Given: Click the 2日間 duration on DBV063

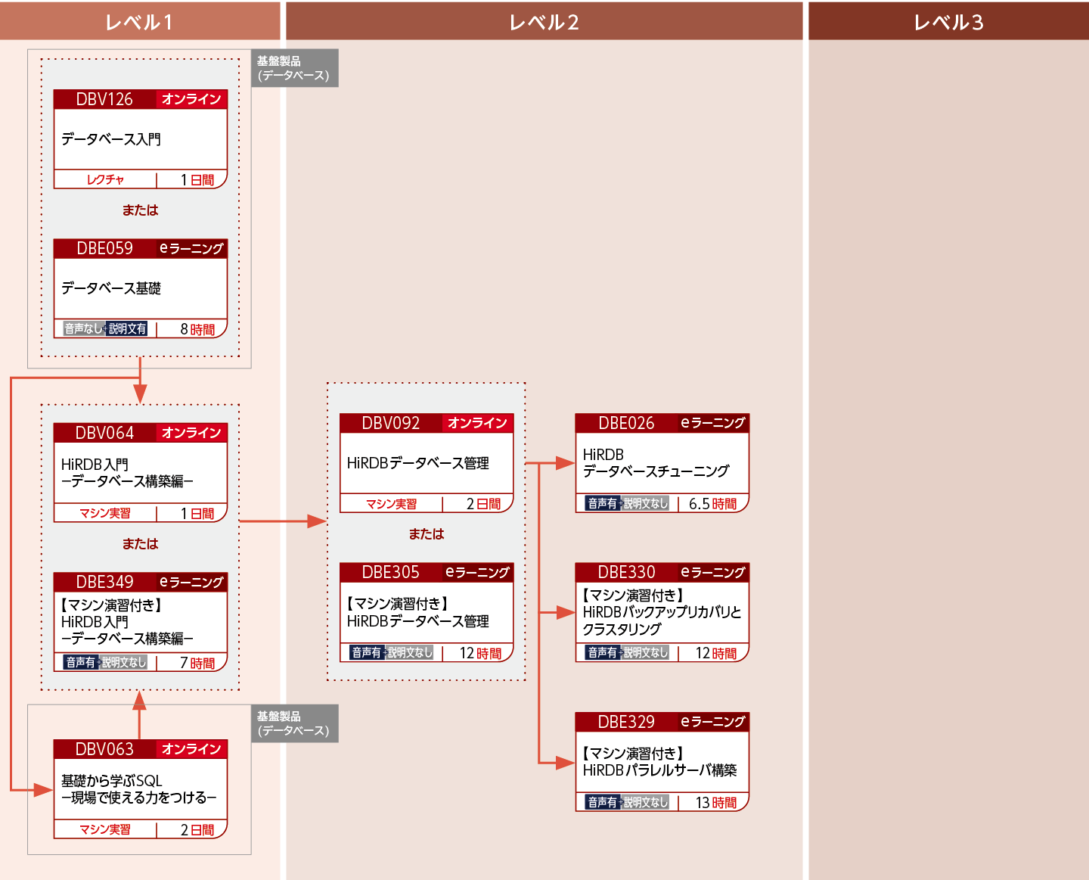Looking at the screenshot, I should (x=197, y=829).
